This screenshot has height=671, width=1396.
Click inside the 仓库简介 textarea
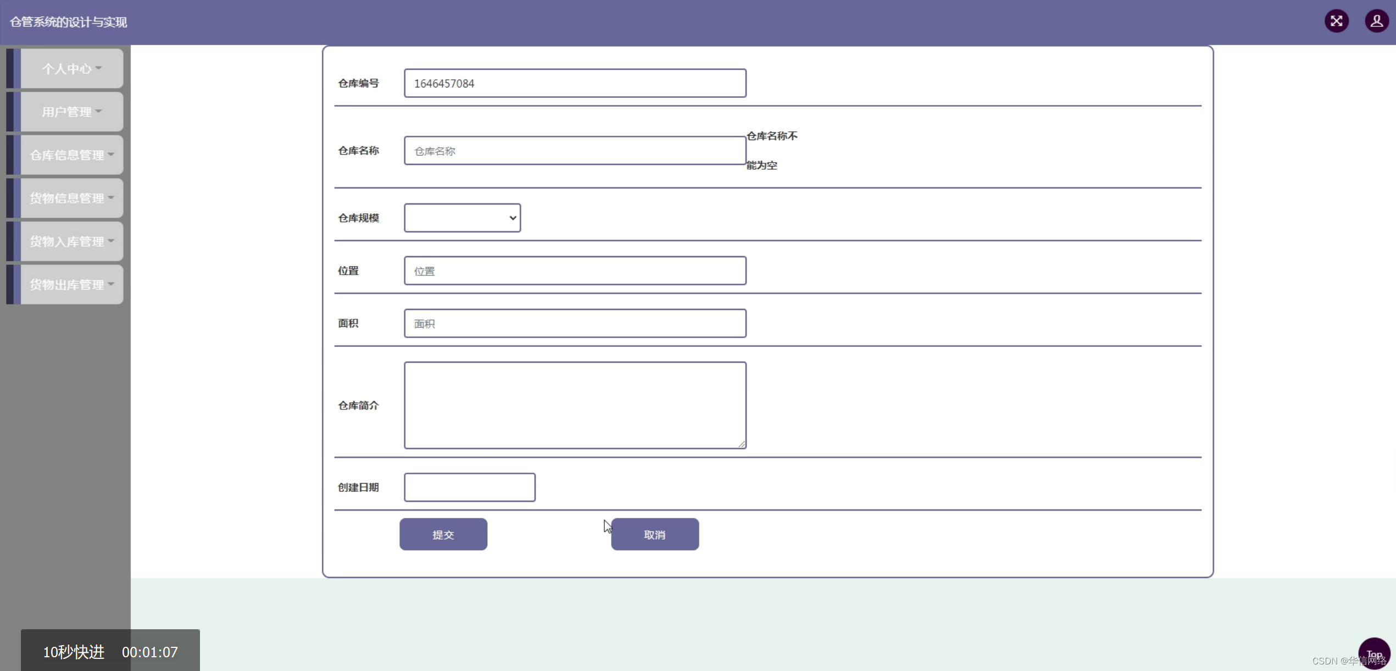click(575, 405)
